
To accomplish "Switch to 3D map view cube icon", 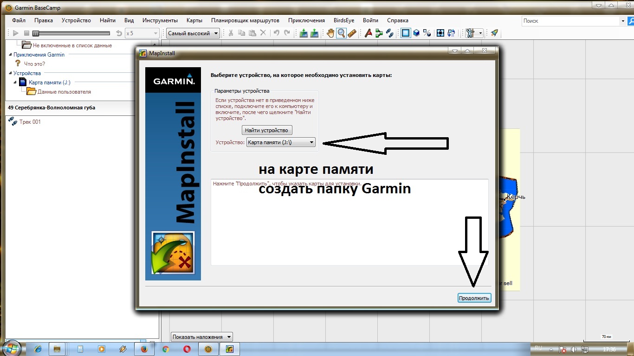I will coord(417,33).
